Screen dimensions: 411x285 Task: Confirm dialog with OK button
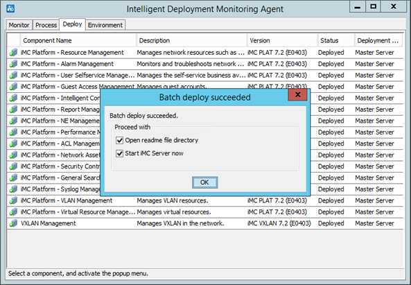[204, 182]
